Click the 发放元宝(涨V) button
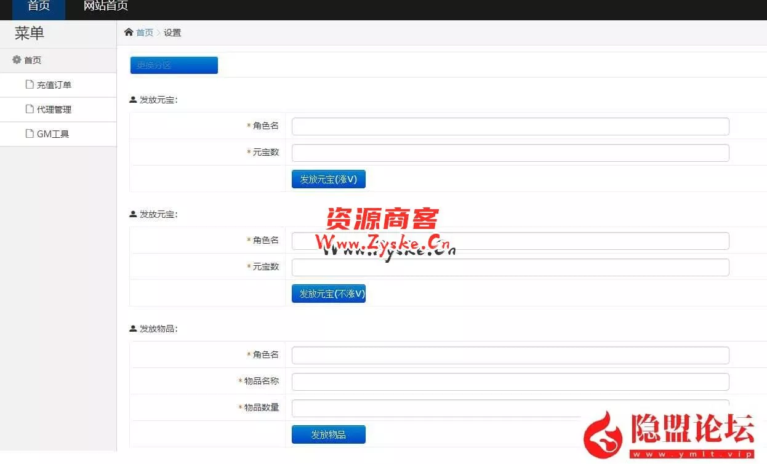767x464 pixels. click(x=328, y=179)
